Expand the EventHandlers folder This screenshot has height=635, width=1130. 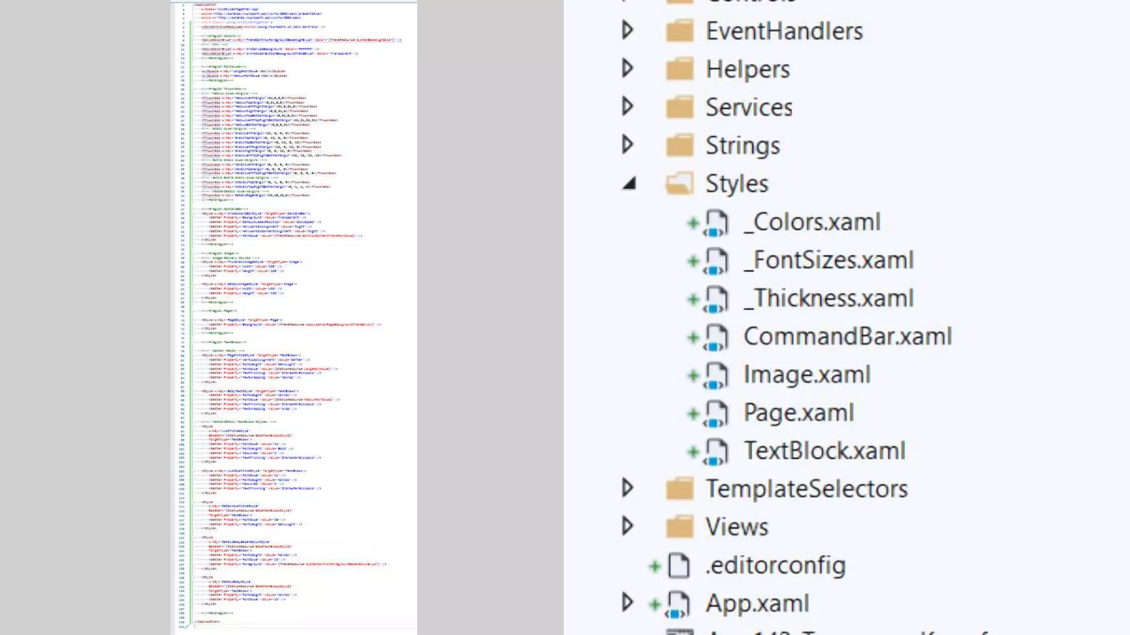(x=627, y=30)
